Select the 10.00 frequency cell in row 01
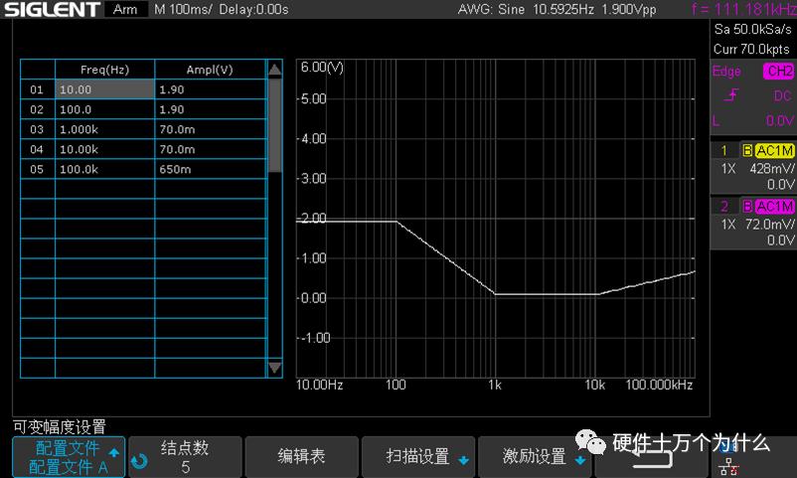Viewport: 797px width, 478px height. click(x=104, y=89)
